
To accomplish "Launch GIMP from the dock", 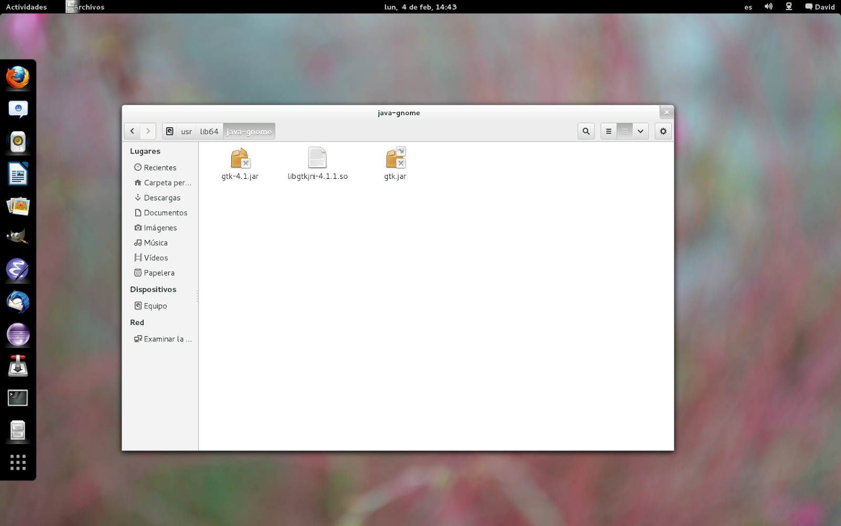I will coord(18,236).
